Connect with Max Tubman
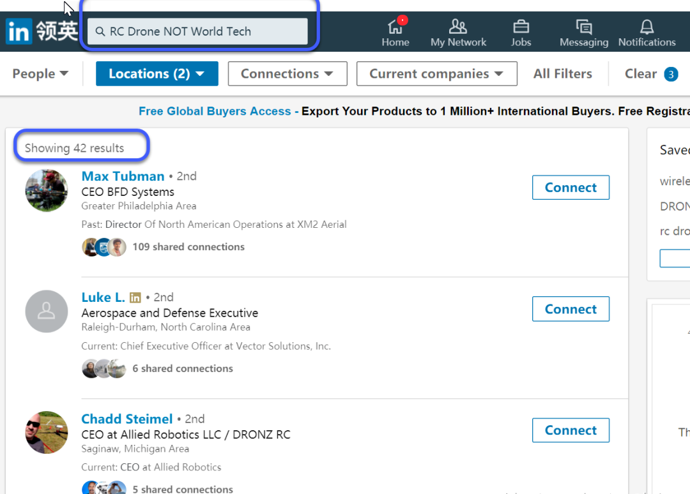The image size is (690, 494). click(571, 188)
